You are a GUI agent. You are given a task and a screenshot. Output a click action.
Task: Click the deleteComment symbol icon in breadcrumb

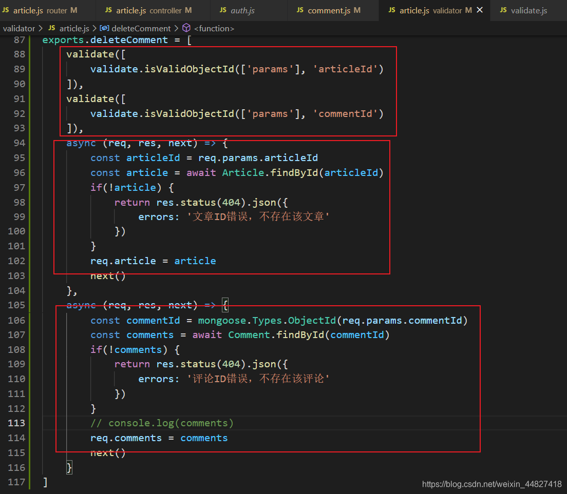104,28
